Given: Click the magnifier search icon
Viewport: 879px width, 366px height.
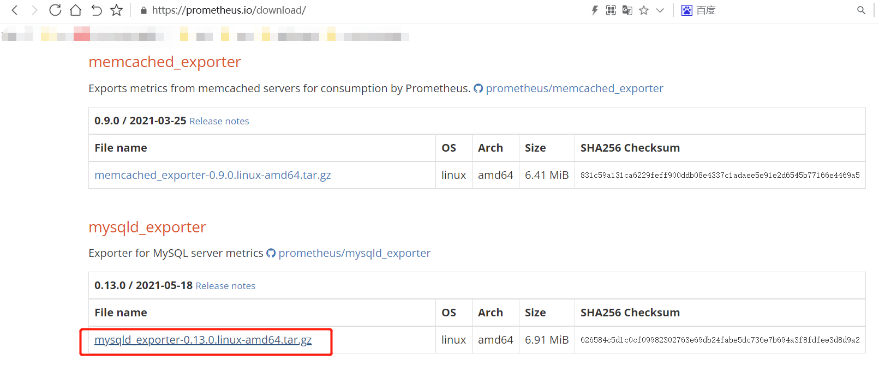Looking at the screenshot, I should [x=861, y=10].
